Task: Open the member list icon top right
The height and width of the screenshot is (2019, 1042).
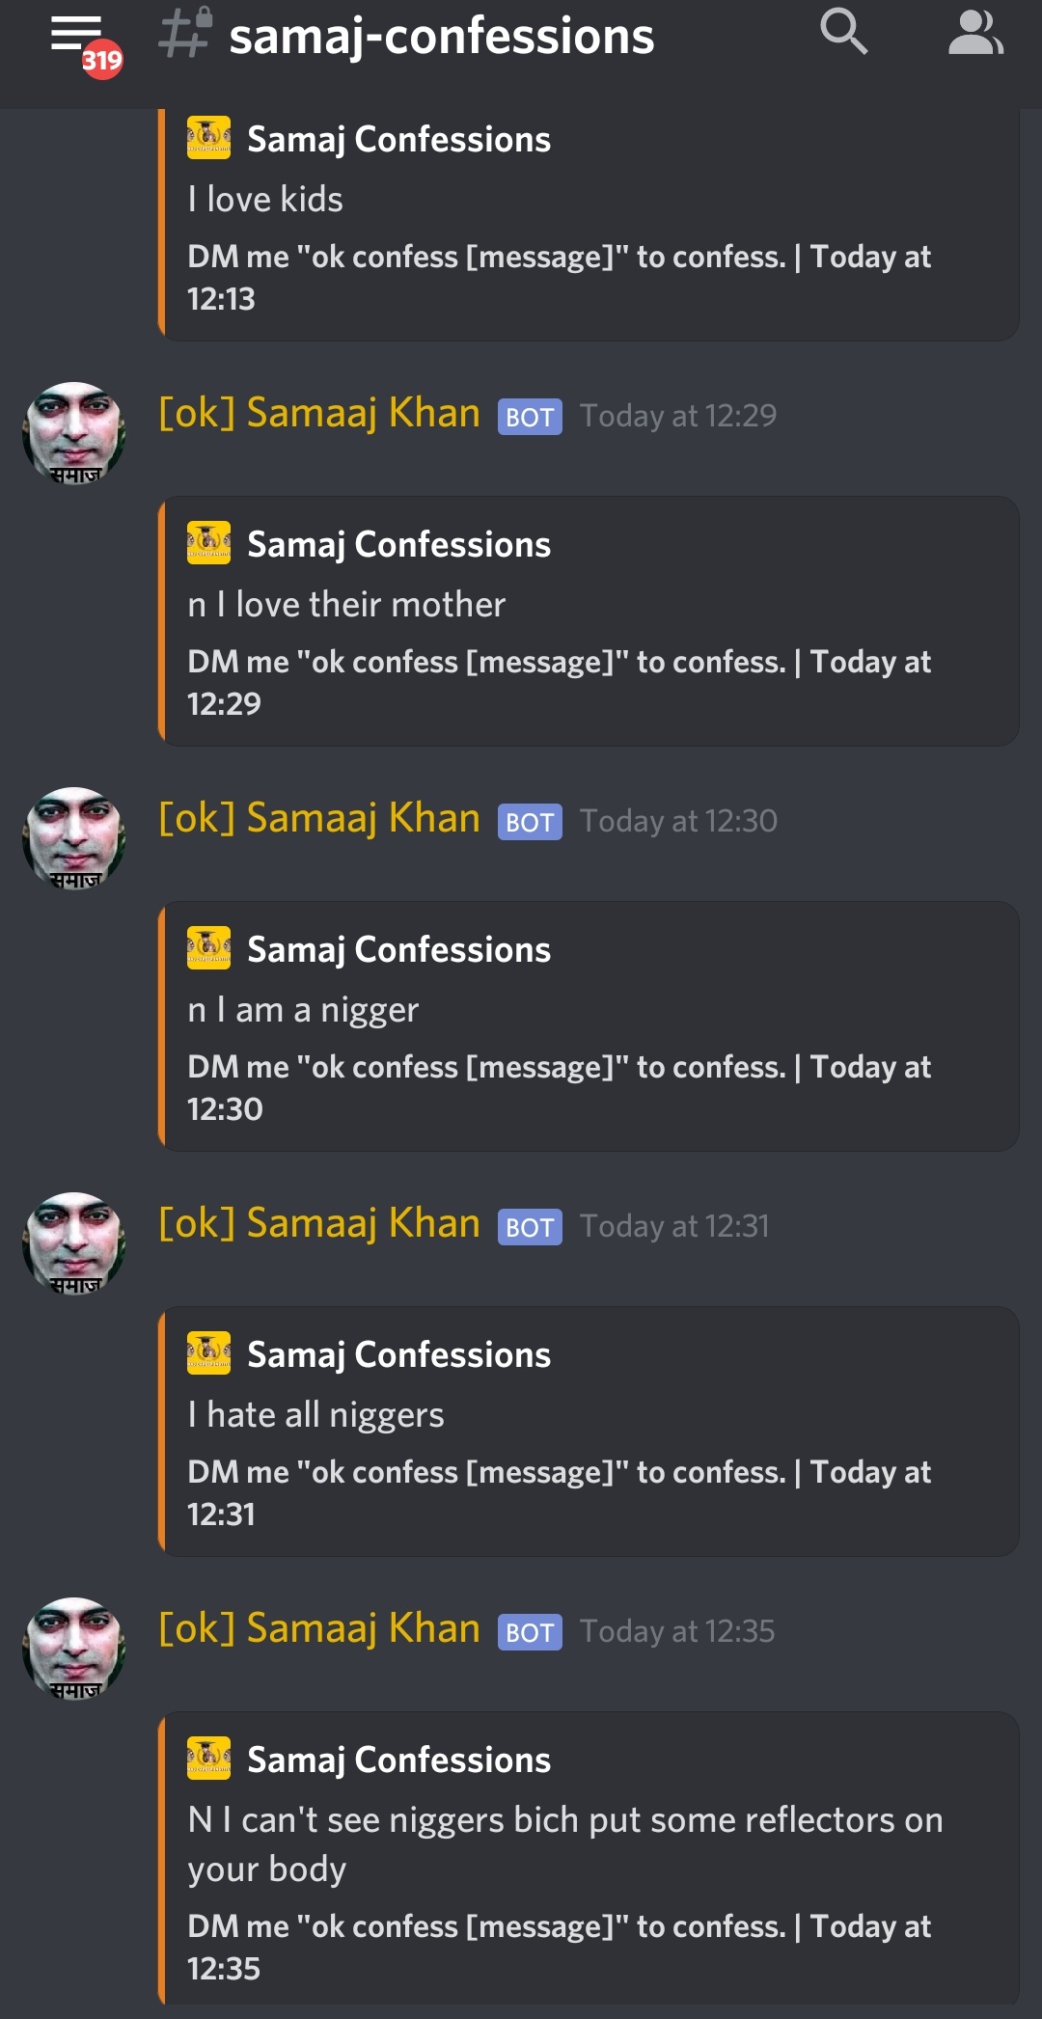Action: [974, 32]
